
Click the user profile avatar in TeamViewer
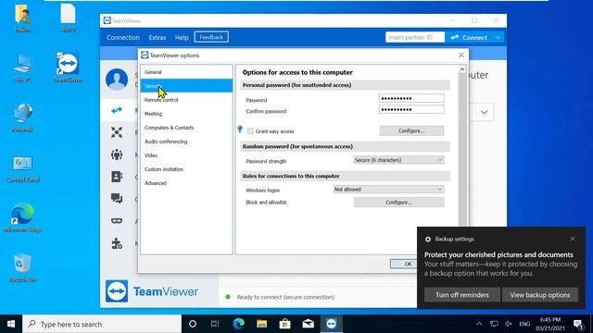coord(117,80)
